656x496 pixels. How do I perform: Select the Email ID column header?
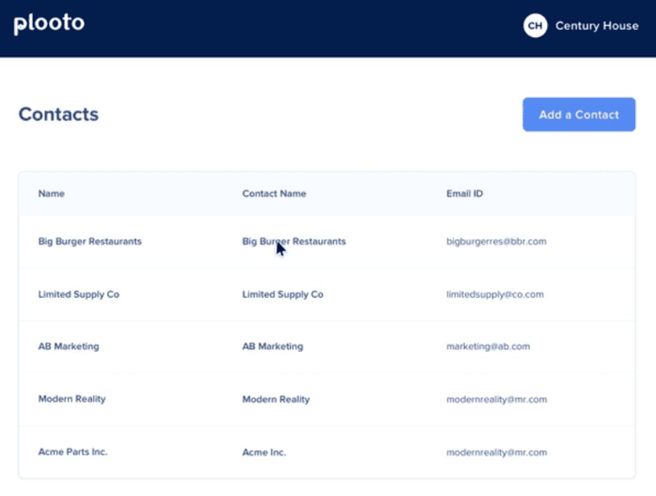[464, 193]
